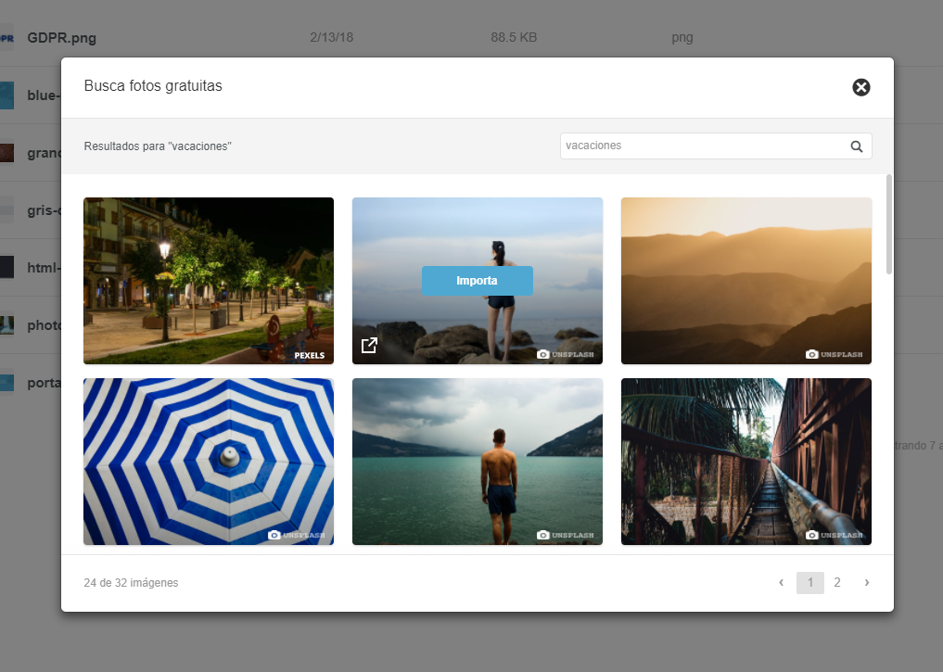The height and width of the screenshot is (672, 943).
Task: Go to next page with right chevron
Action: tap(867, 583)
